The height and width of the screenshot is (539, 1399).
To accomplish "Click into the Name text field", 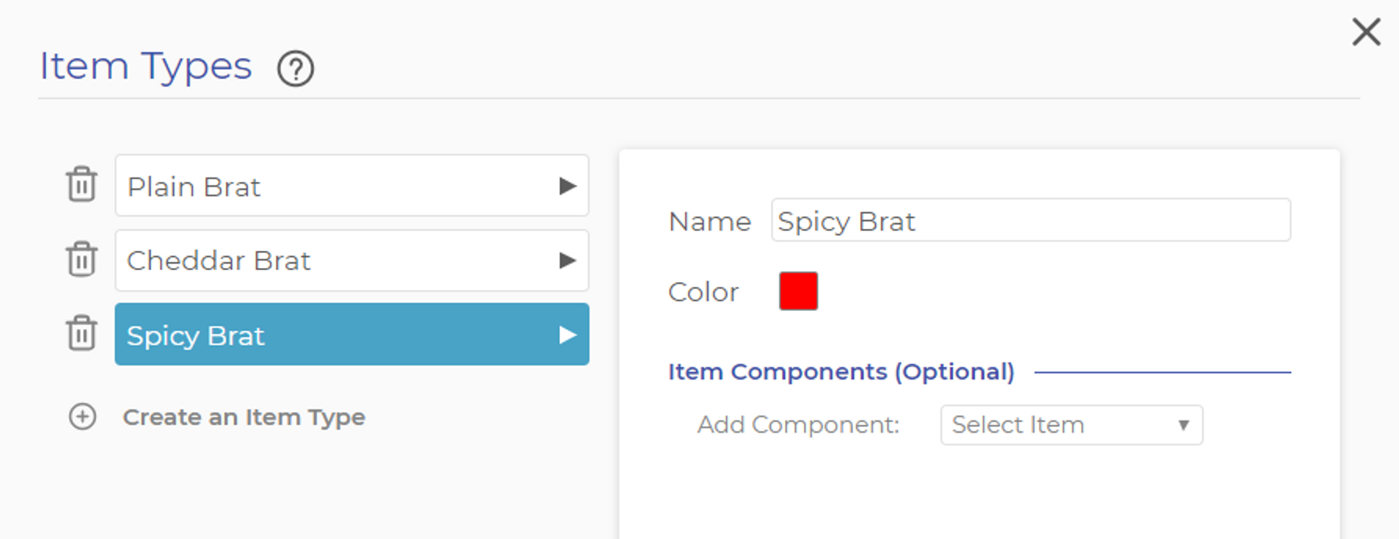I will click(1030, 221).
